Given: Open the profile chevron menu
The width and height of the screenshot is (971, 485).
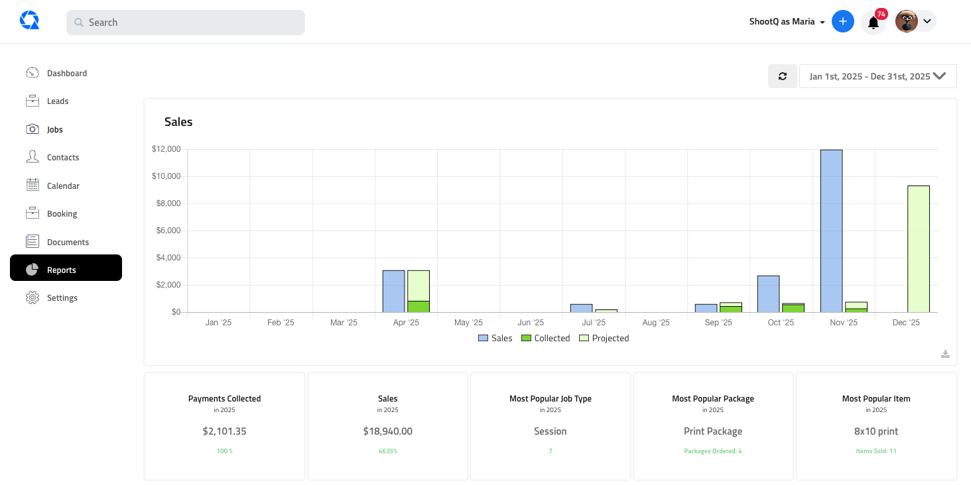Looking at the screenshot, I should pos(927,21).
